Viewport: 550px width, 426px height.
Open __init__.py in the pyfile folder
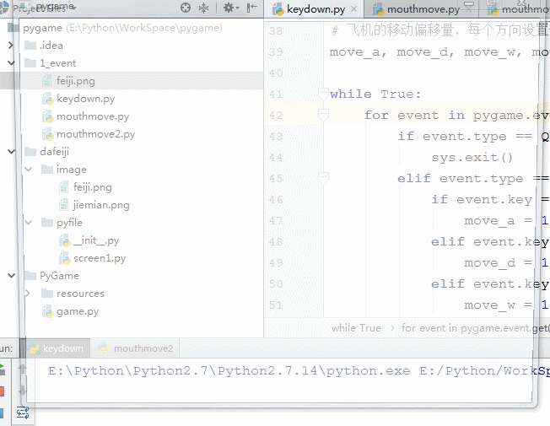coord(96,240)
